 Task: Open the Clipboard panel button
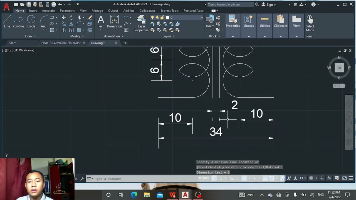[x=281, y=22]
